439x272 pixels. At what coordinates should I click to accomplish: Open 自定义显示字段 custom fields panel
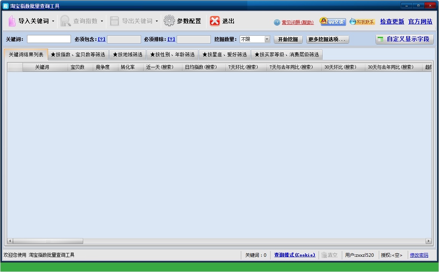click(x=404, y=39)
